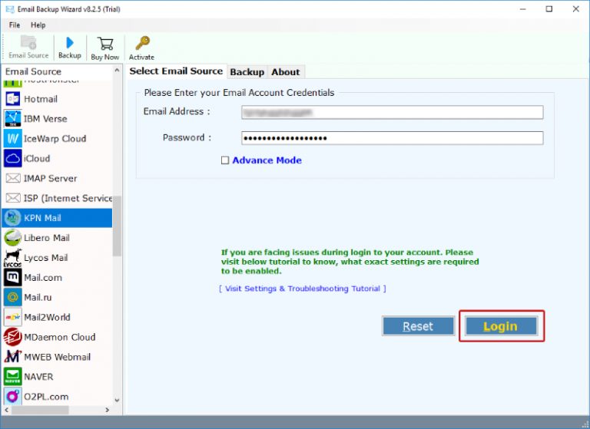590x429 pixels.
Task: Select Mail.com text entry
Action: [43, 278]
